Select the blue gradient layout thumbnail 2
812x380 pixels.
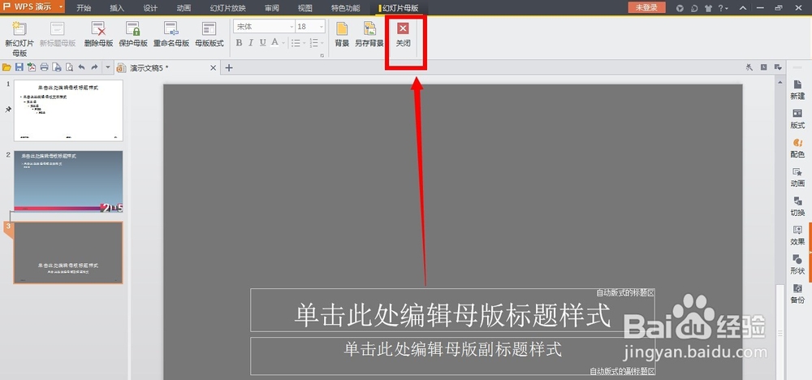[x=68, y=182]
